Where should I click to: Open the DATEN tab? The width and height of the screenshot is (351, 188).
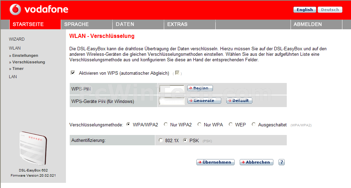point(138,24)
